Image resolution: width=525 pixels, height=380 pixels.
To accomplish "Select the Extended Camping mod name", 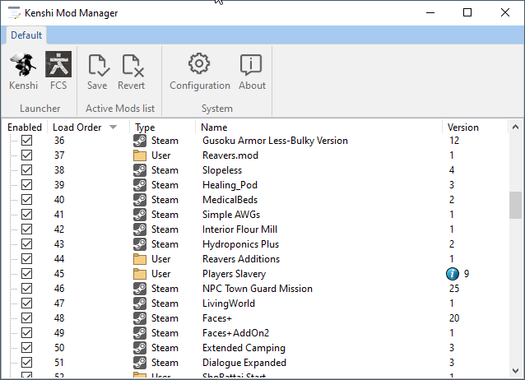I will pyautogui.click(x=244, y=348).
